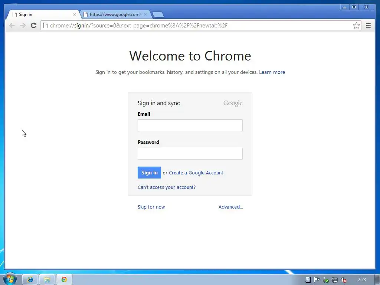Click into the Email field

190,125
